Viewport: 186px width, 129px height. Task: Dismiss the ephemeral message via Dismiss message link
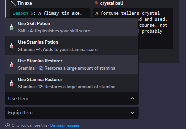pyautogui.click(x=65, y=125)
